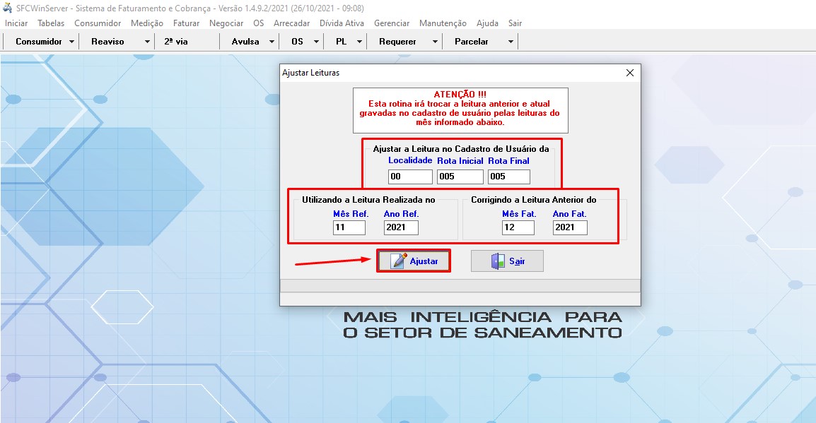Image resolution: width=816 pixels, height=423 pixels.
Task: Open the Dívida Ativa menu
Action: point(342,23)
